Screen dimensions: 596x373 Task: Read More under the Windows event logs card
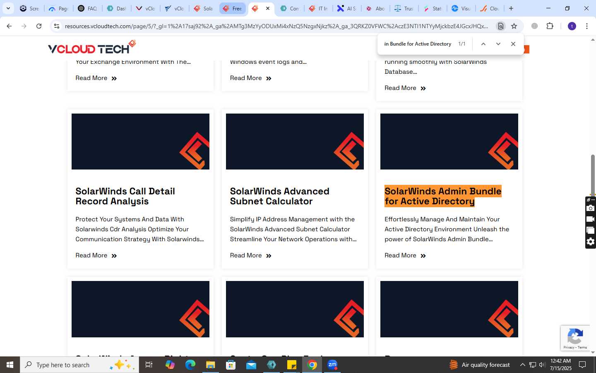(250, 78)
